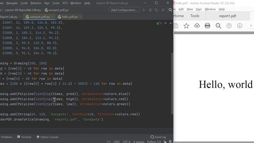Click the Debug bug icon
Screen dimensions: 254x143
point(150,10)
